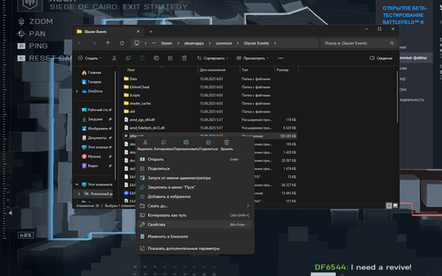Click the PC icon in address bar

(x=137, y=43)
